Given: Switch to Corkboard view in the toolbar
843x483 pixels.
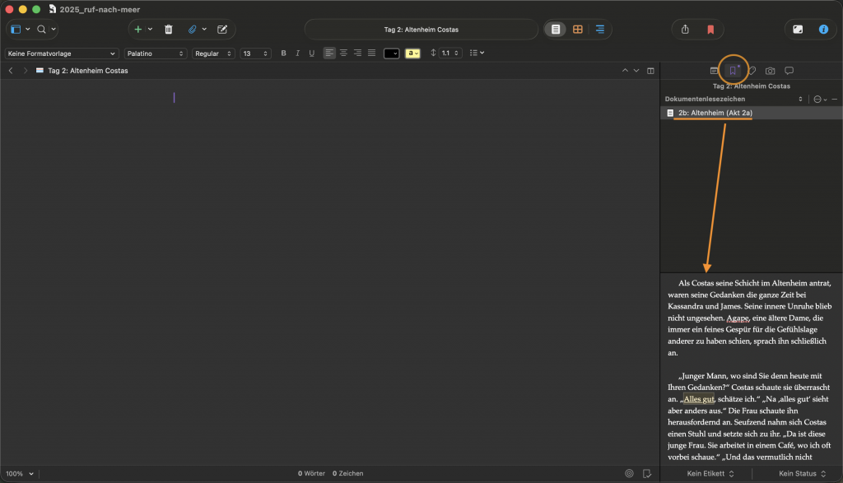Looking at the screenshot, I should [577, 29].
